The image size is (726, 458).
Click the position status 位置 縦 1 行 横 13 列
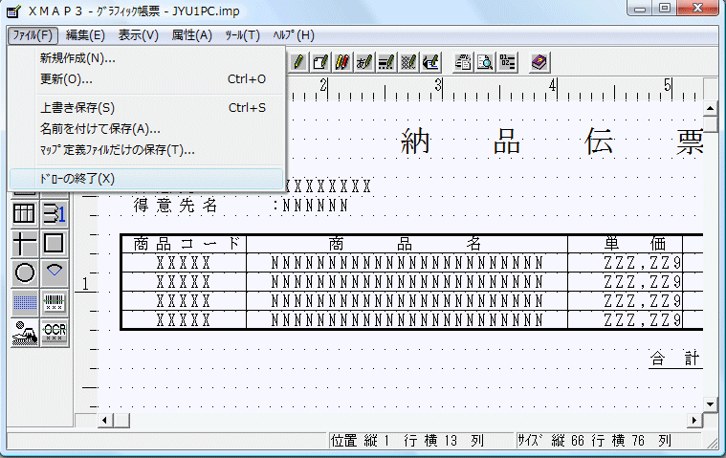click(x=407, y=441)
